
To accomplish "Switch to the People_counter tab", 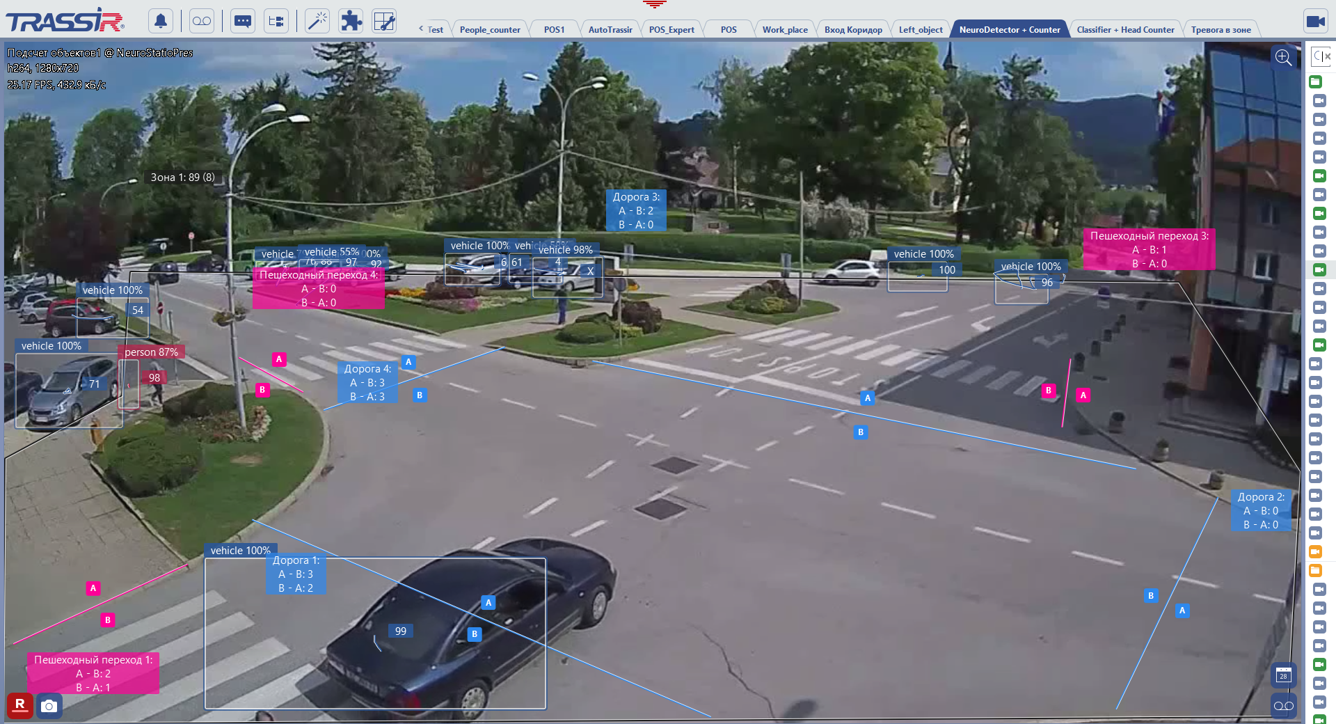I will (489, 30).
